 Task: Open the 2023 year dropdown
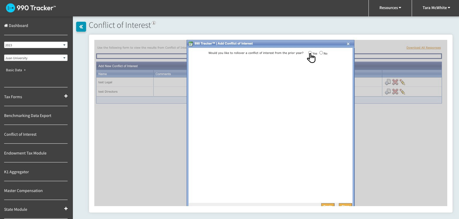(36, 45)
